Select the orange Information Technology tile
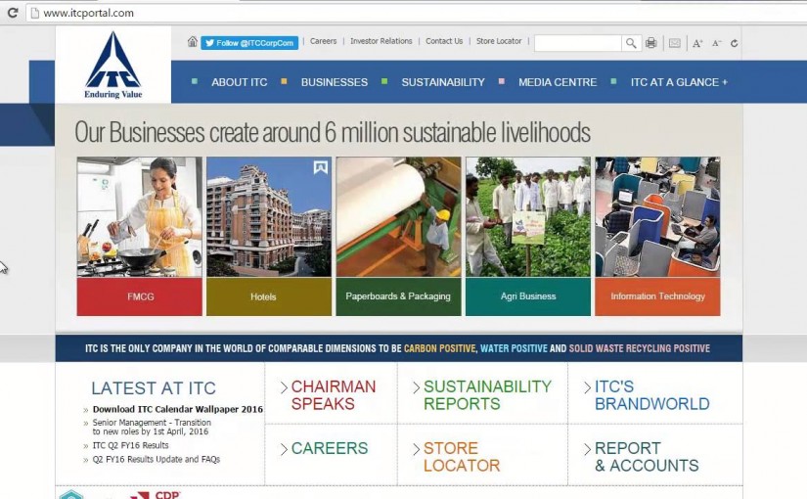The image size is (807, 499). click(x=657, y=296)
